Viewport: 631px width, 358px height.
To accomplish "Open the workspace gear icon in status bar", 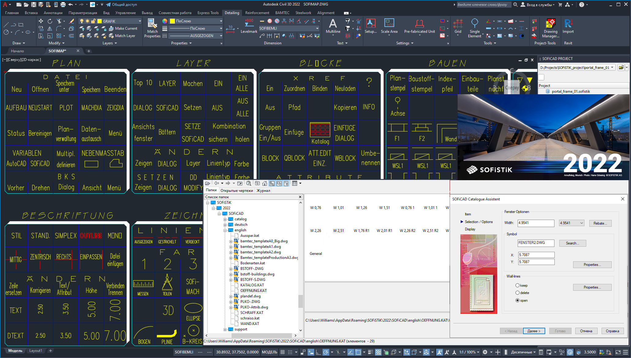I will tap(485, 352).
